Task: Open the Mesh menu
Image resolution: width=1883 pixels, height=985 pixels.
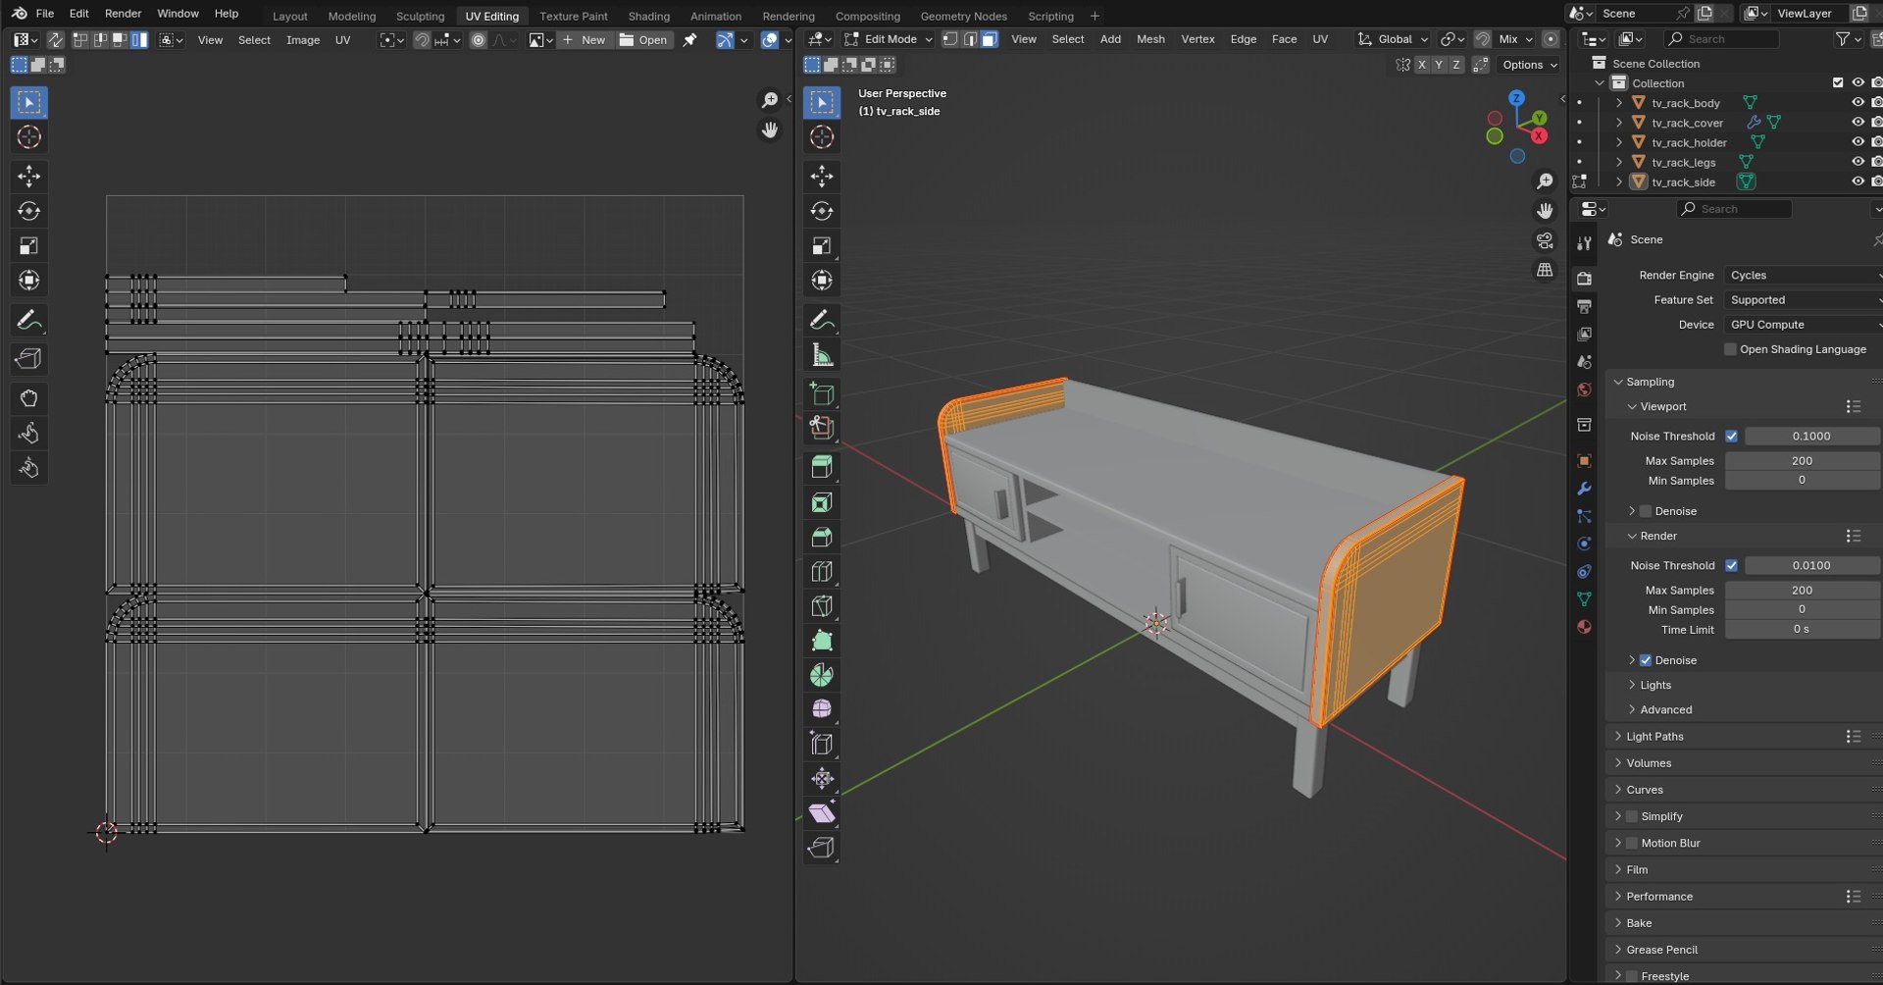Action: pyautogui.click(x=1150, y=39)
